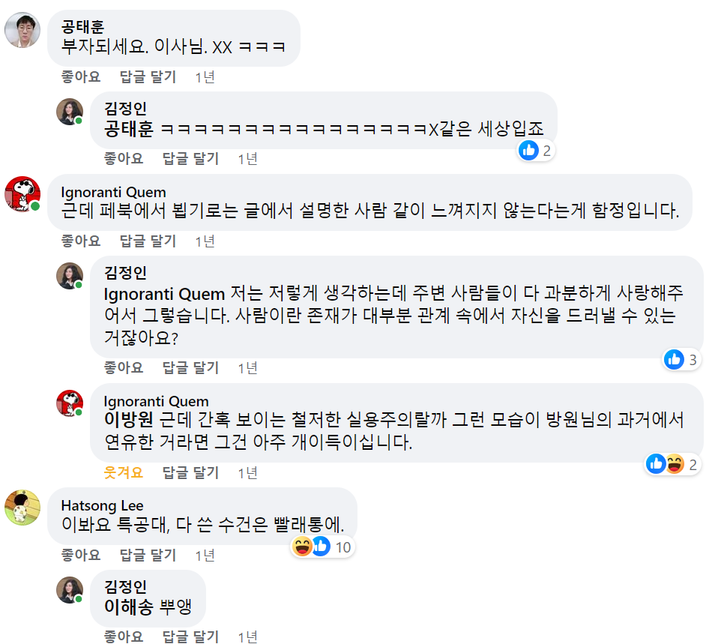Click Hatsong Lee's name

point(104,505)
